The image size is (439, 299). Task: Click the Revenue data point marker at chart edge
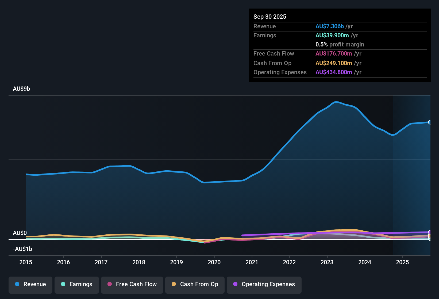point(430,122)
